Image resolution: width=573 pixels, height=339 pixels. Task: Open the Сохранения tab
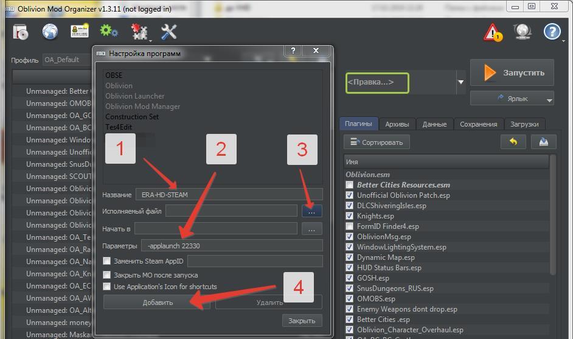[x=478, y=124]
